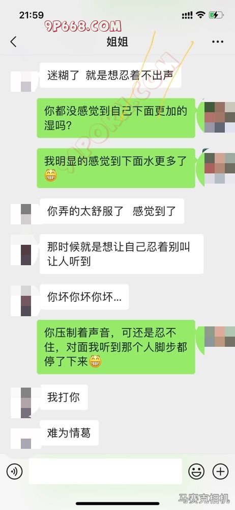
Task: Tap the Wi-Fi status icon
Action: [201, 15]
